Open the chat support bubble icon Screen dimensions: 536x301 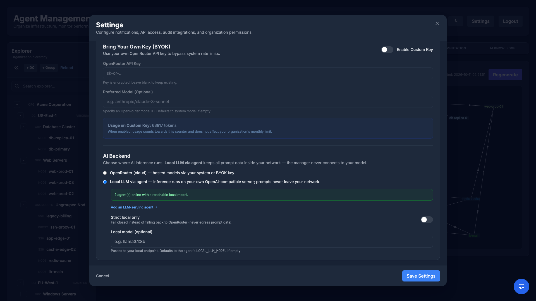[x=521, y=286]
